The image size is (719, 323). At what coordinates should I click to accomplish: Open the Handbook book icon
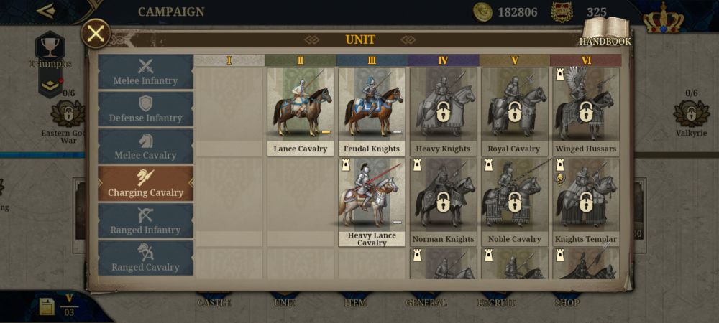(605, 30)
